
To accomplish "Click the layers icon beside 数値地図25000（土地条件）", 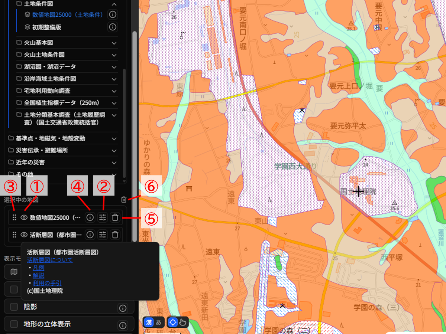I will tap(27, 14).
